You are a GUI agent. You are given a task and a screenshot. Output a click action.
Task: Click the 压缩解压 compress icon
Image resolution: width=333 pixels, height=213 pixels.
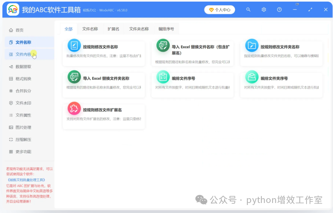click(x=11, y=139)
